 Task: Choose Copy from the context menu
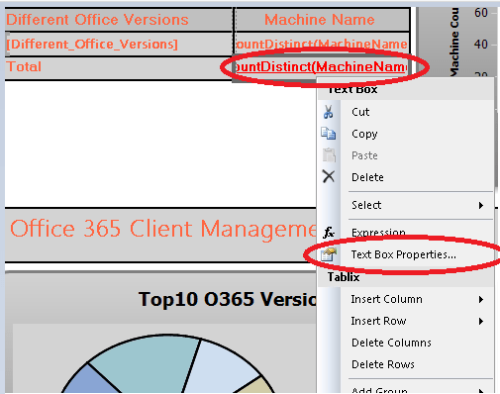364,134
